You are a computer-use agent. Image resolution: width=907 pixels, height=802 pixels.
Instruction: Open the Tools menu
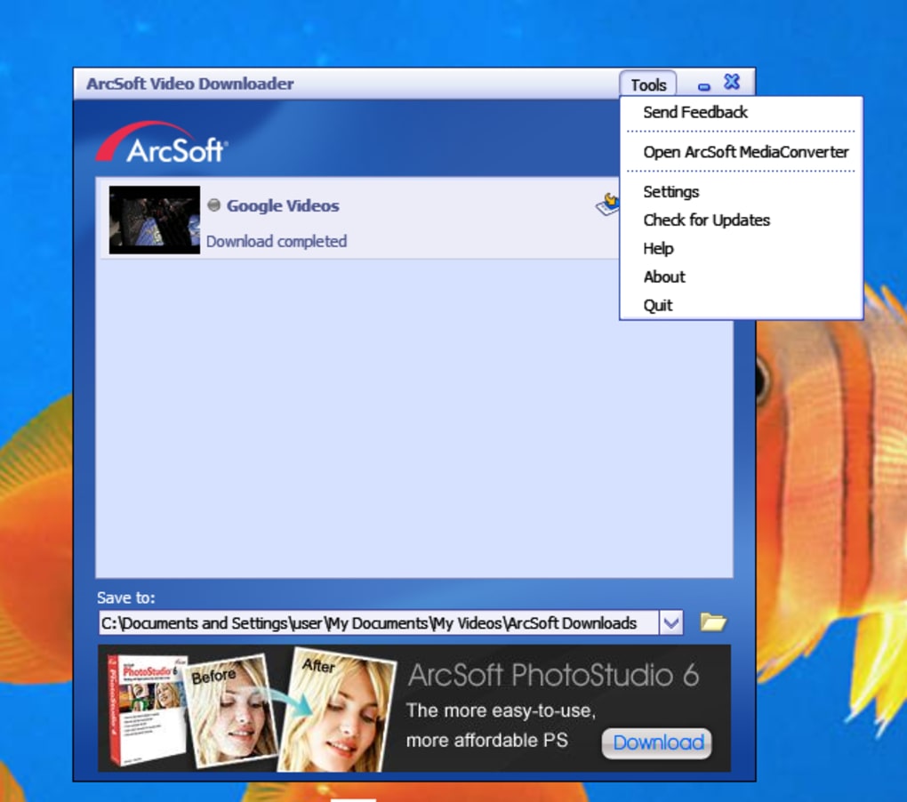click(x=648, y=84)
